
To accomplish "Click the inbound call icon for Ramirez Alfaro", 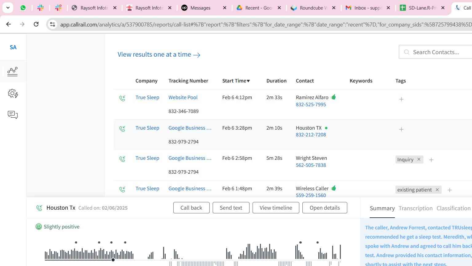I will (x=122, y=98).
